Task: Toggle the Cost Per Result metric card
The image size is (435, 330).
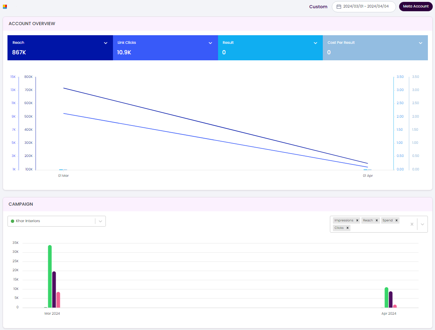Action: click(375, 48)
